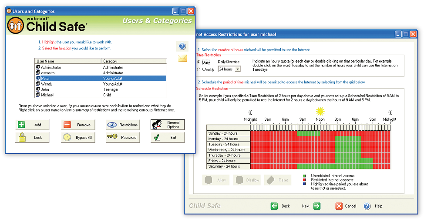Image resolution: width=424 pixels, height=221 pixels.
Task: Click the Friday - 24 hours row label
Action: click(229, 161)
